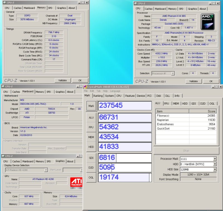This screenshot has height=211, width=223.
Task: Click Validate in the memory timings window
Action: point(62,80)
